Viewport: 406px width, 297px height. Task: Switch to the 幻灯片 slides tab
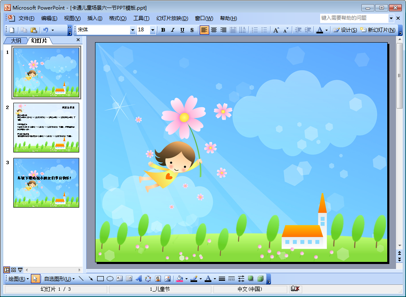pos(39,41)
